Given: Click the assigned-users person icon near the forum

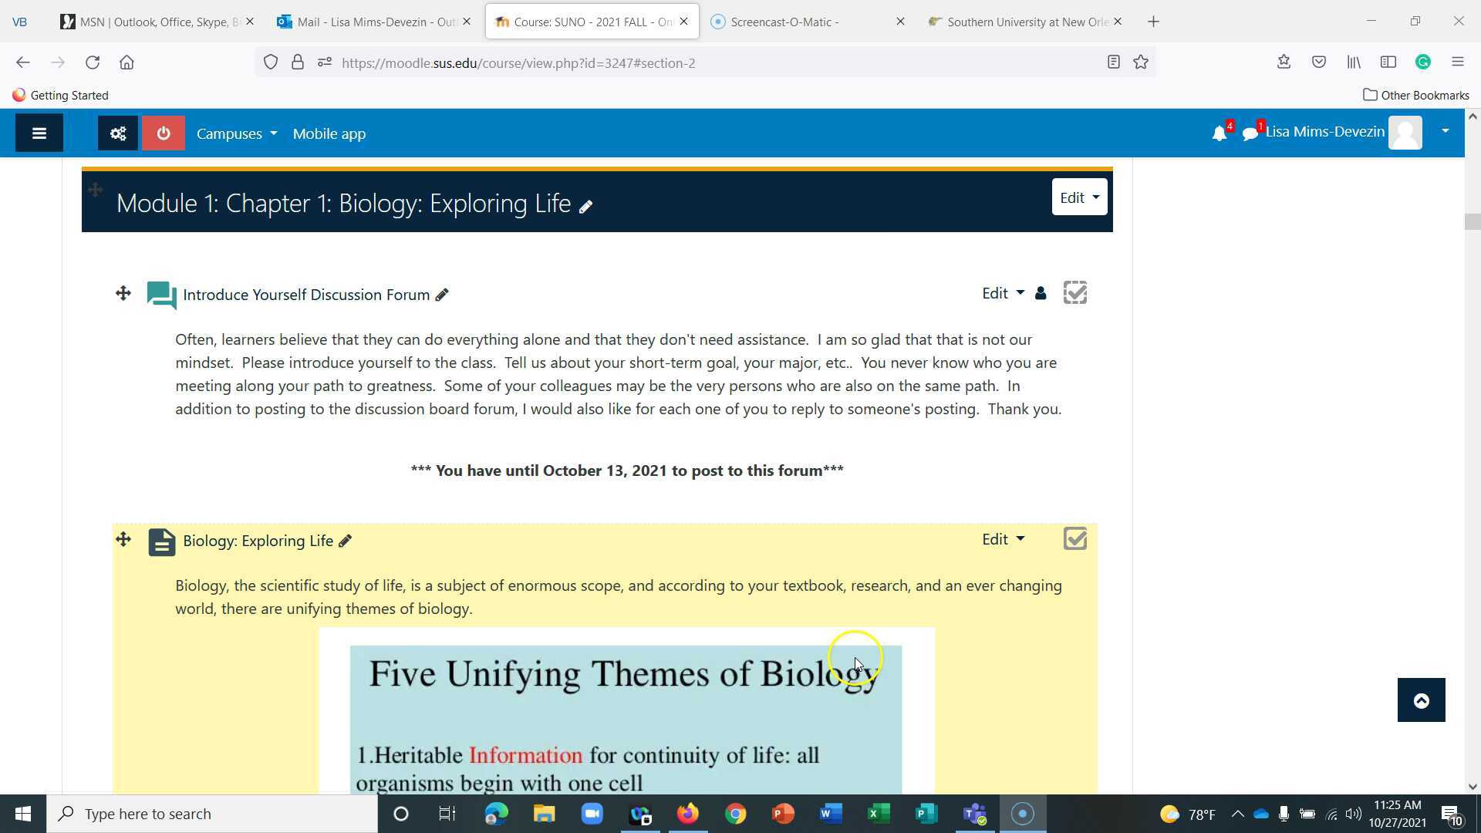Looking at the screenshot, I should (x=1041, y=293).
